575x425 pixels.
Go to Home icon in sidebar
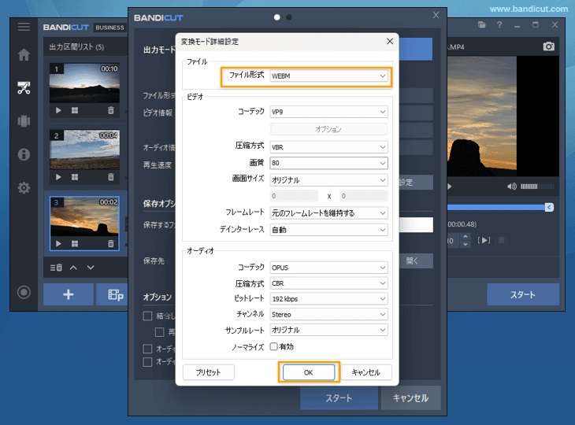[24, 54]
